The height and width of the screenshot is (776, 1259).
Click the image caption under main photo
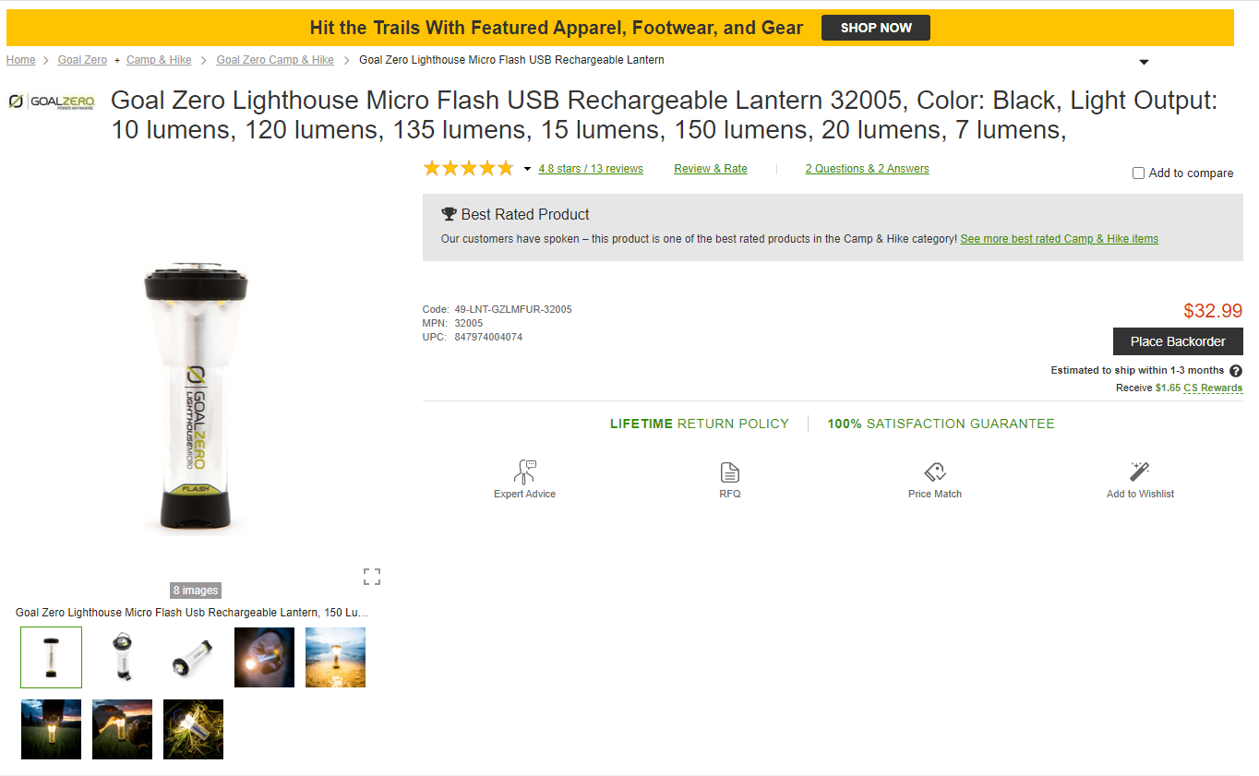click(x=192, y=613)
